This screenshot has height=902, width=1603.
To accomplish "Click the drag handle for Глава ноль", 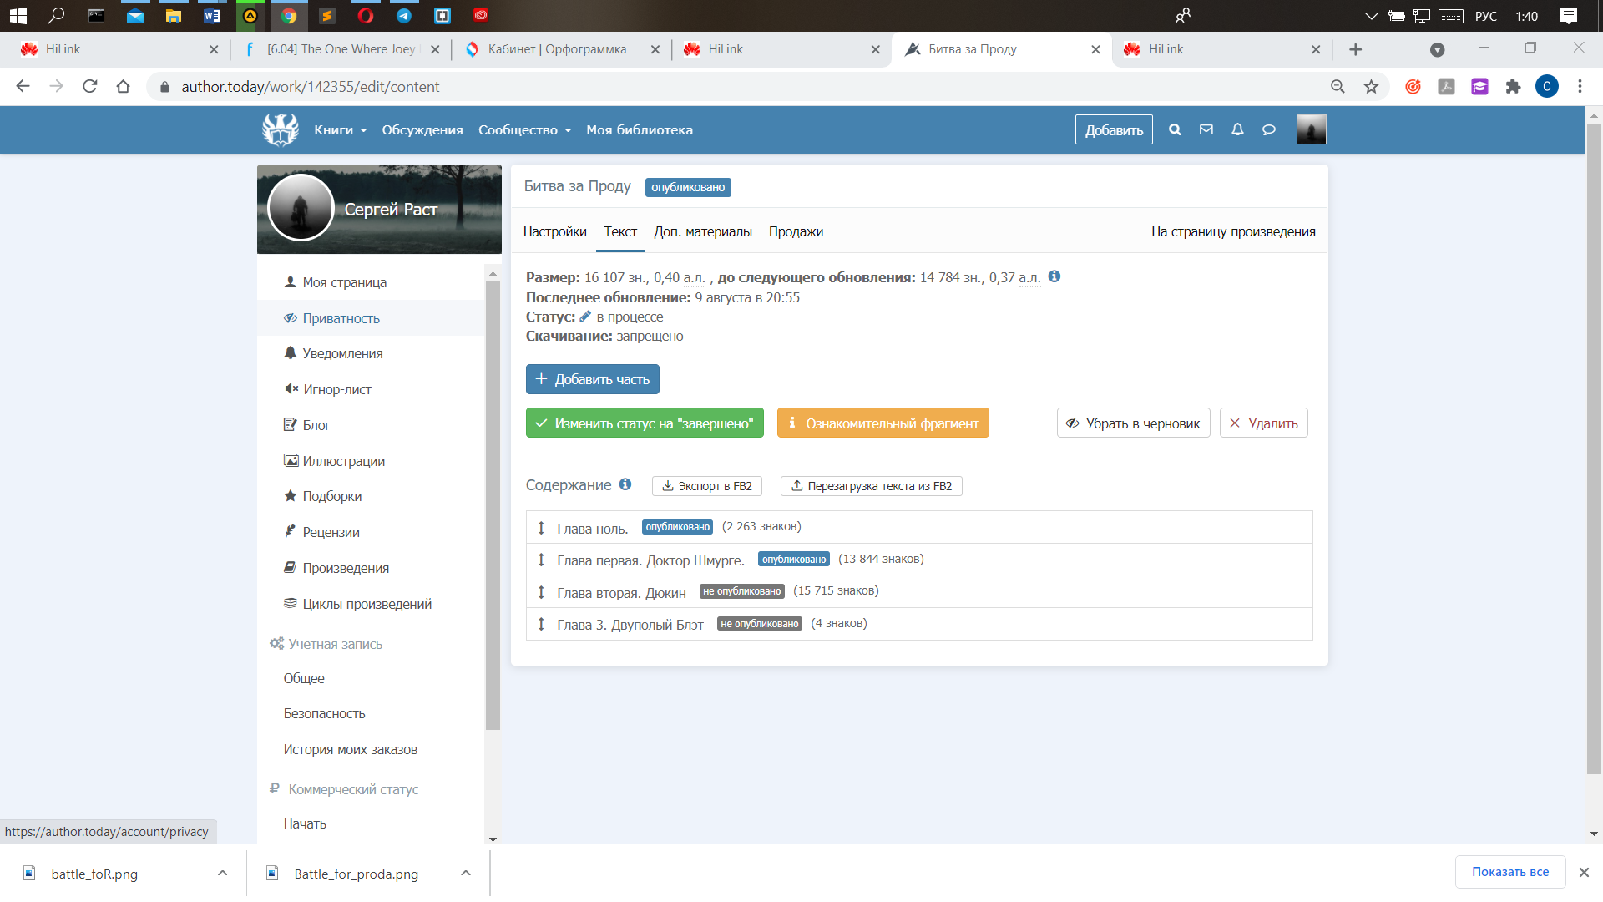I will coord(541,528).
